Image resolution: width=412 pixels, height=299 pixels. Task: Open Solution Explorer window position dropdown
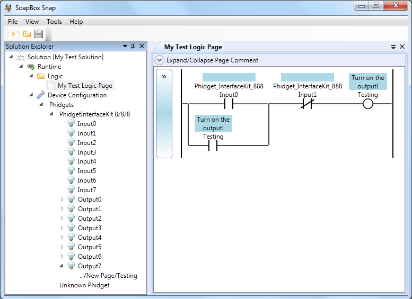pyautogui.click(x=125, y=46)
